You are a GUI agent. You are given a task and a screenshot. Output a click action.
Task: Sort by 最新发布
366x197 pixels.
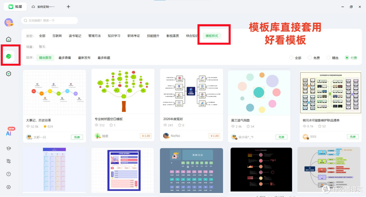(x=84, y=58)
